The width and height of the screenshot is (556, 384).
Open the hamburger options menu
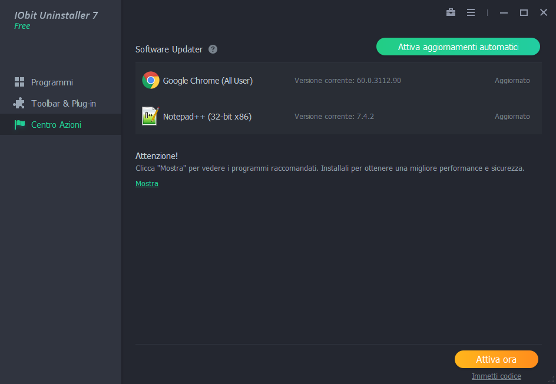click(471, 12)
